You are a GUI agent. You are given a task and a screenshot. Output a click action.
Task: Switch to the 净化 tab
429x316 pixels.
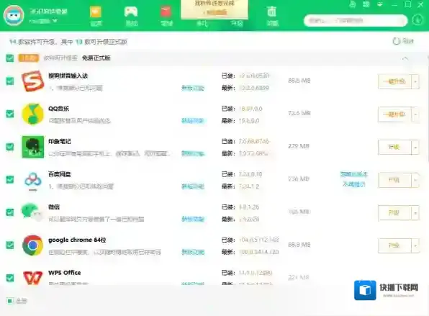(x=202, y=24)
